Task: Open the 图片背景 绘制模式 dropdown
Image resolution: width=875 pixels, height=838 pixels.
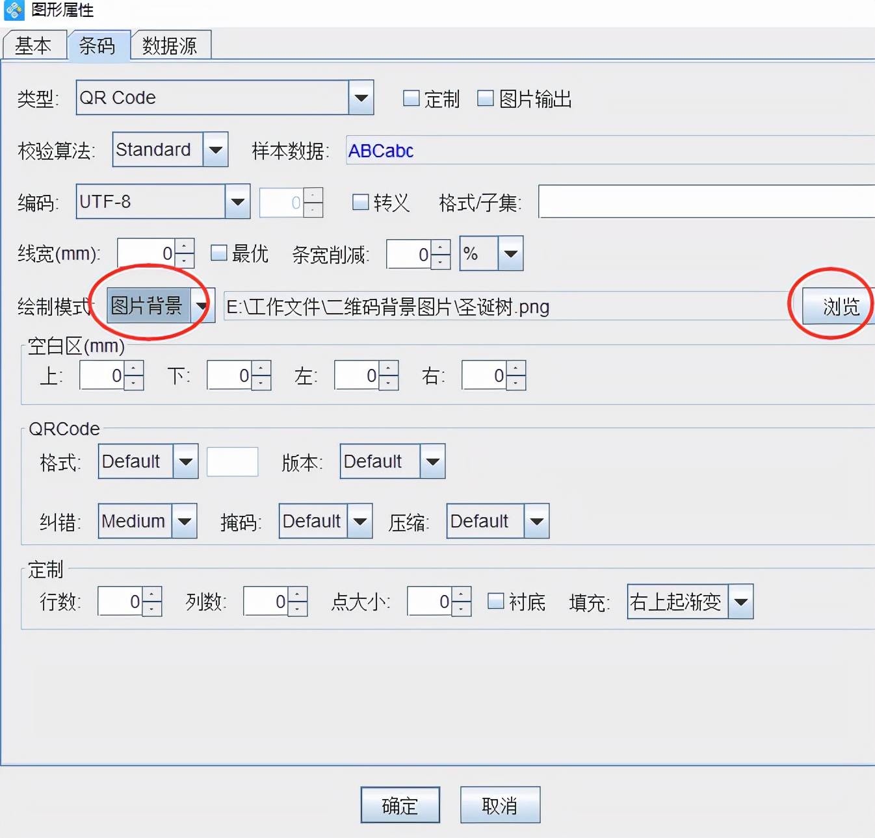Action: [202, 305]
